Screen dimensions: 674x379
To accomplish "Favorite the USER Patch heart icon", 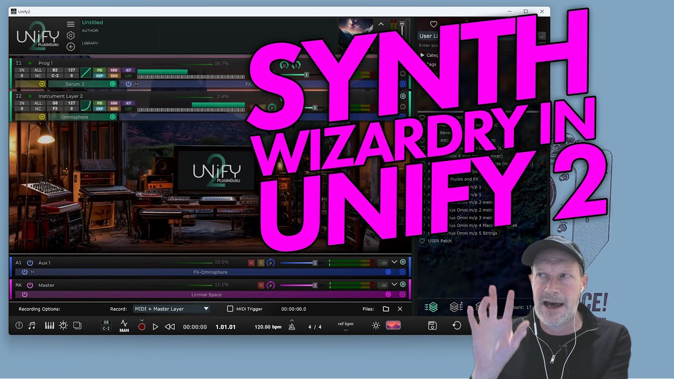I will coord(422,241).
